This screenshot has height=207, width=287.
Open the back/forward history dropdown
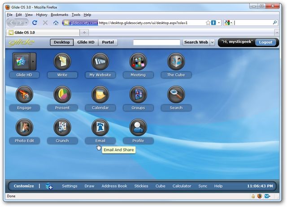pos(26,23)
